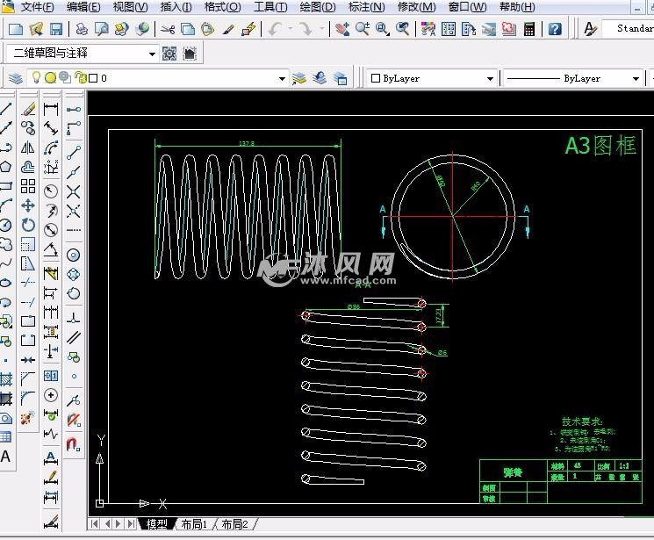Select the Rotate tool
This screenshot has width=654, height=540.
[28, 225]
